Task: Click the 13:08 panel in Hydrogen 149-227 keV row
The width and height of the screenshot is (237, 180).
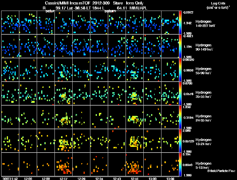Action: [170, 22]
